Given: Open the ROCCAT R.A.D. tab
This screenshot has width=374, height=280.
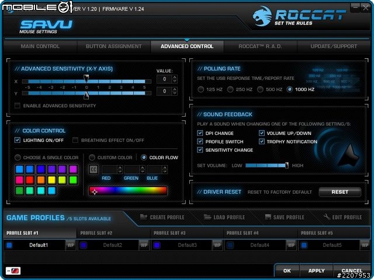Looking at the screenshot, I should pos(260,47).
